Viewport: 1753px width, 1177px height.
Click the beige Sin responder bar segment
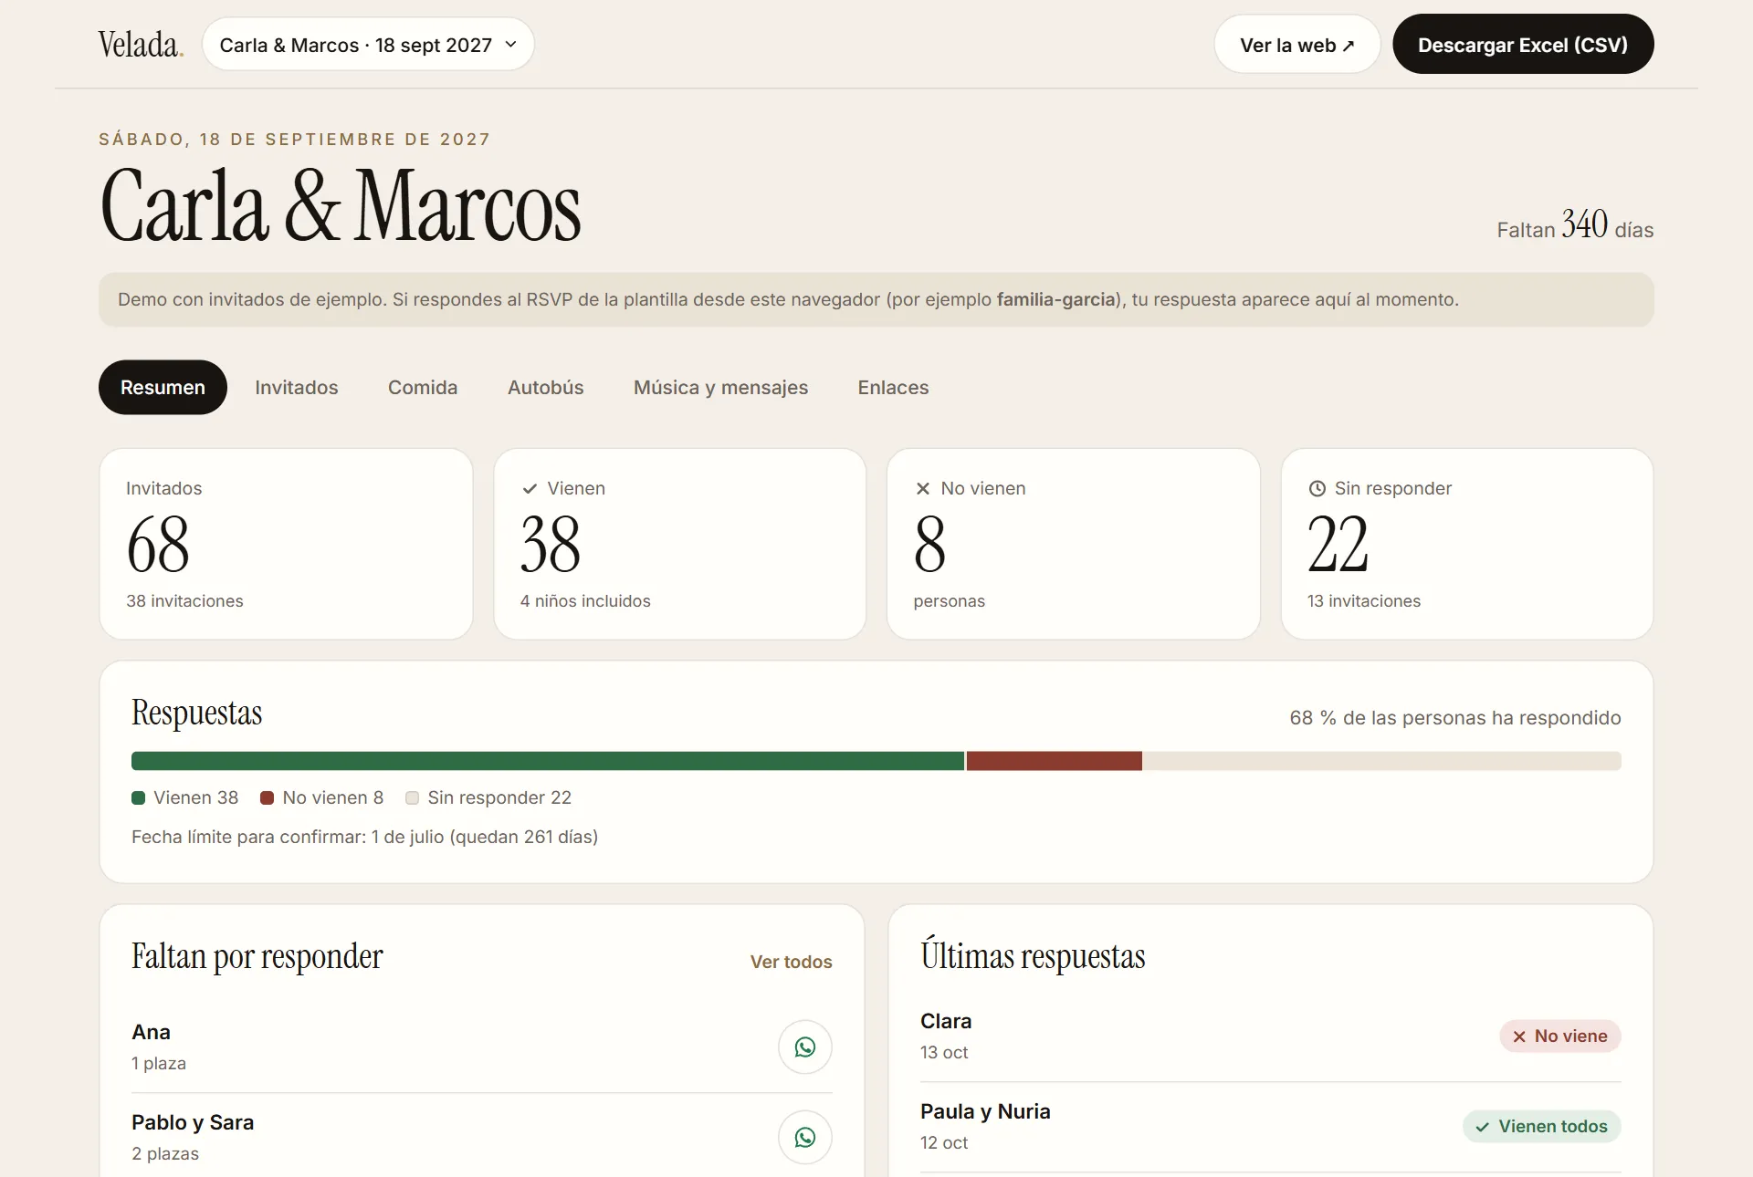point(1381,761)
